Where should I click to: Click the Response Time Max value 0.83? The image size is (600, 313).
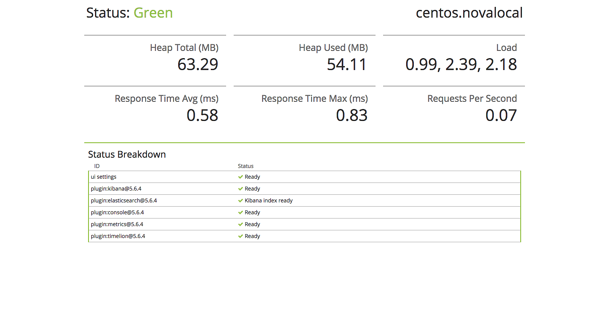click(352, 115)
